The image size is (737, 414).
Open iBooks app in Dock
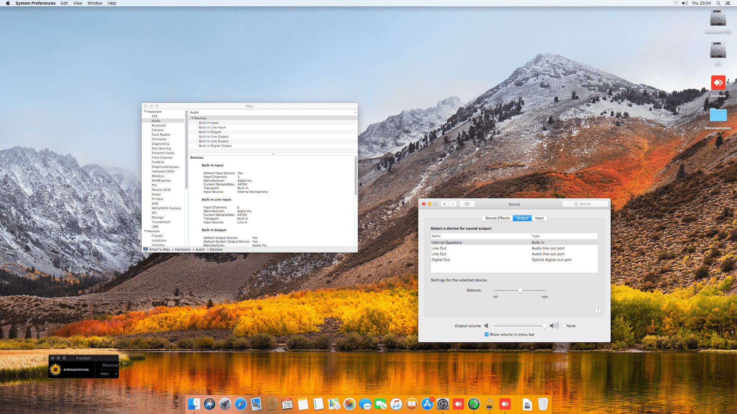pos(411,404)
